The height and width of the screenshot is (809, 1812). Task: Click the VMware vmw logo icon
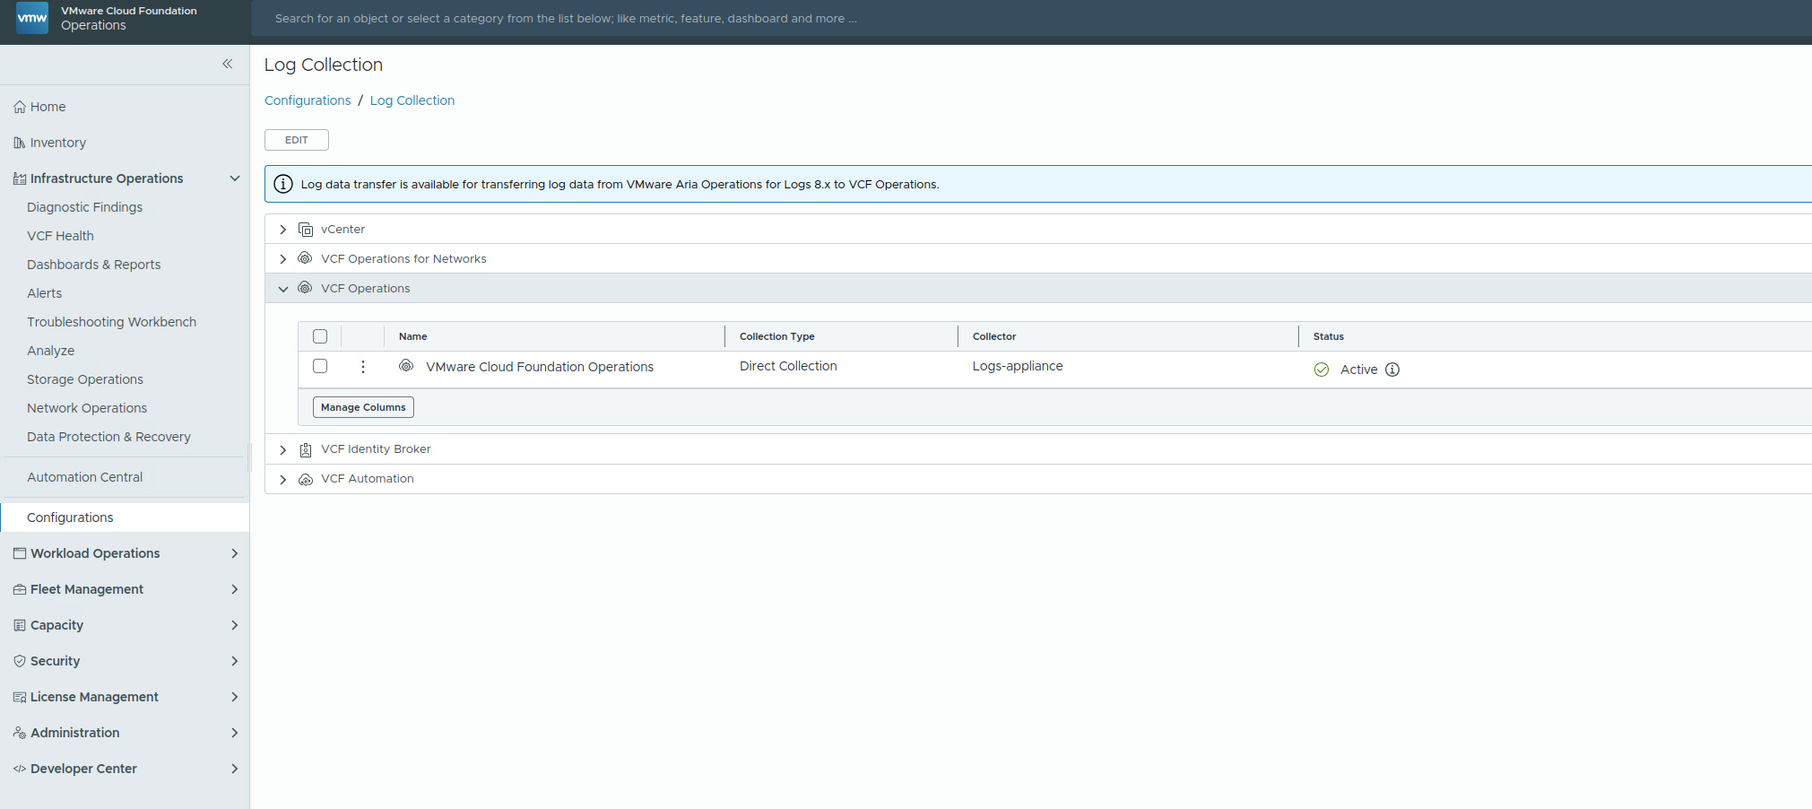32,18
